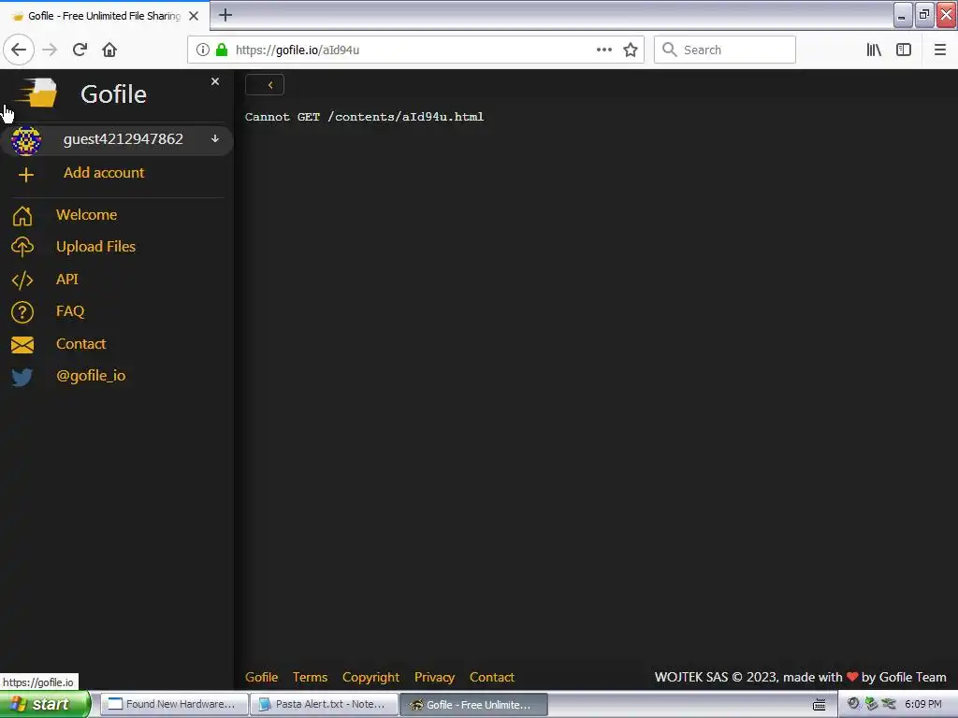Image resolution: width=958 pixels, height=718 pixels.
Task: Click the 6:09 PM taskbar clock
Action: (923, 704)
